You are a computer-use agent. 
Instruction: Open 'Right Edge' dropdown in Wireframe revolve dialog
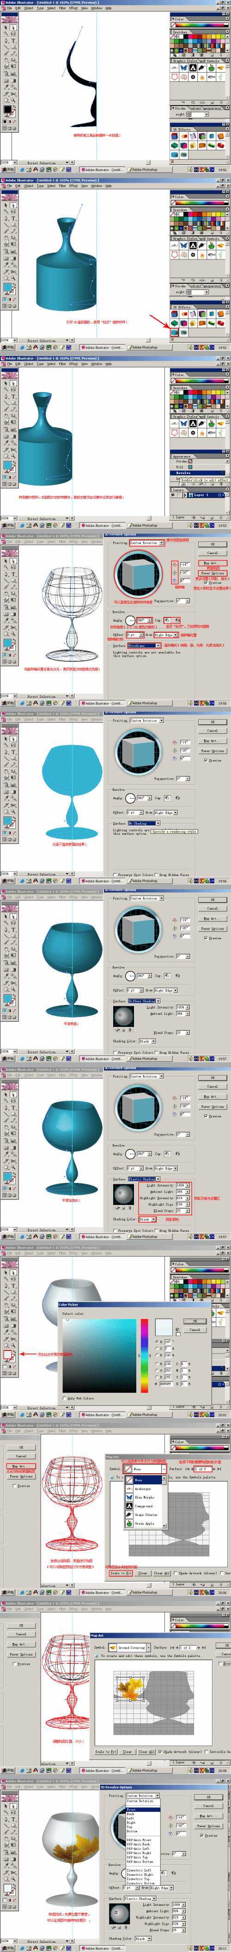167,635
